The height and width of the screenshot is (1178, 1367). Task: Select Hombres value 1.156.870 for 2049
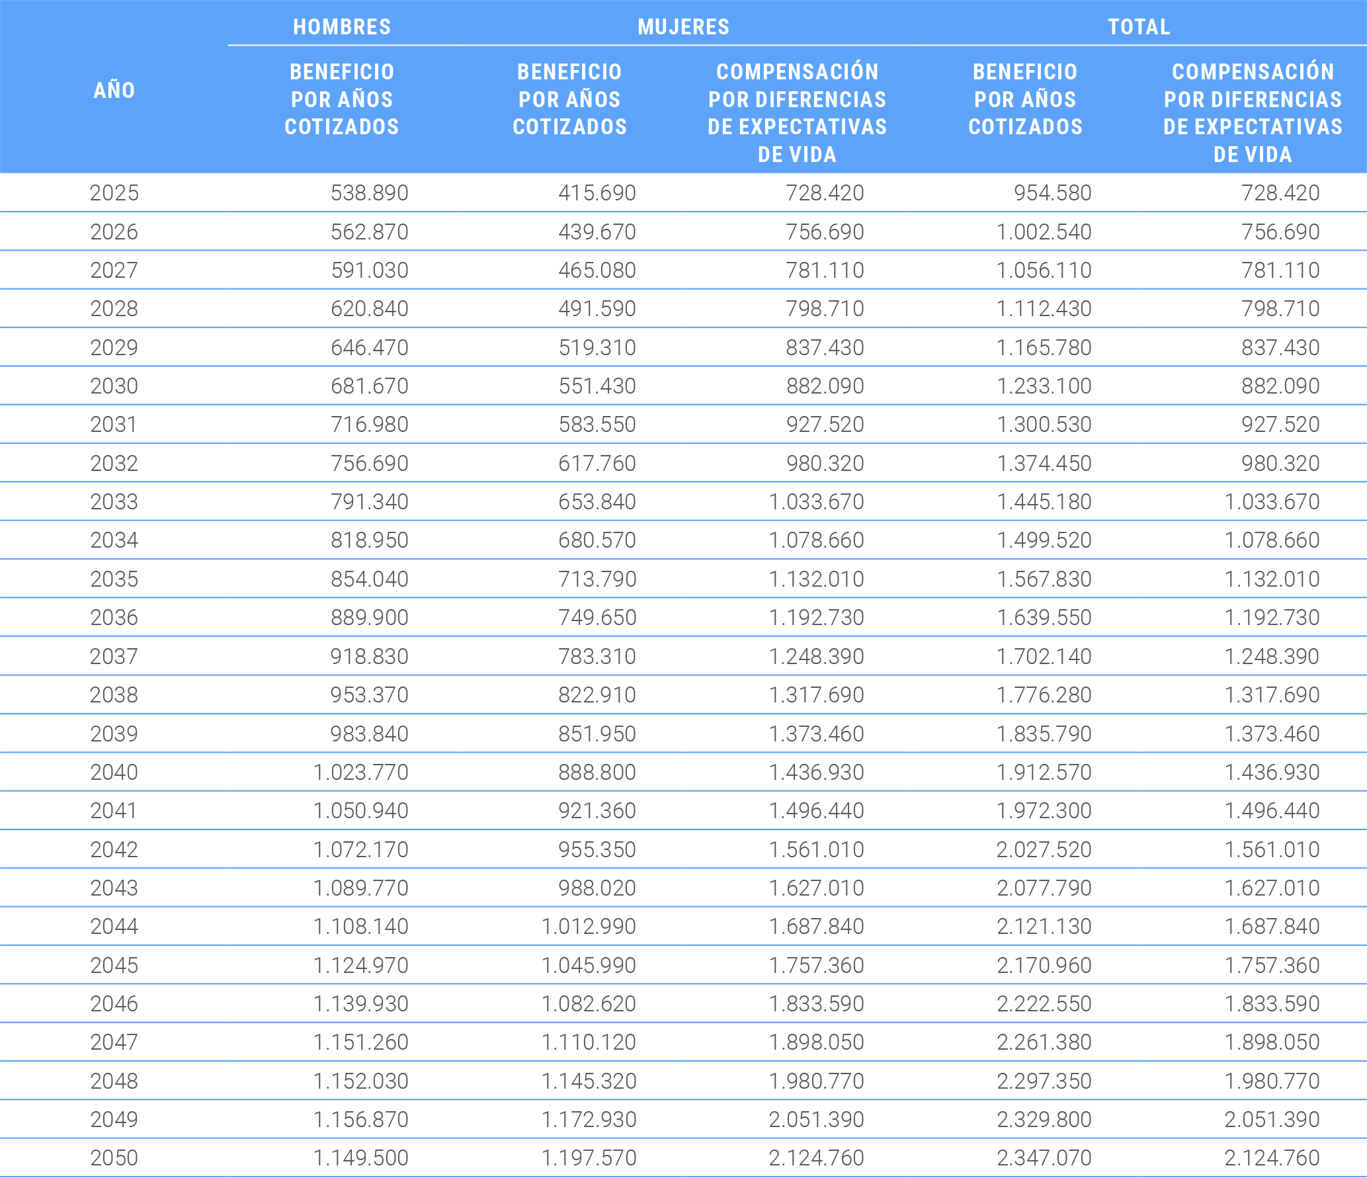pos(360,1119)
